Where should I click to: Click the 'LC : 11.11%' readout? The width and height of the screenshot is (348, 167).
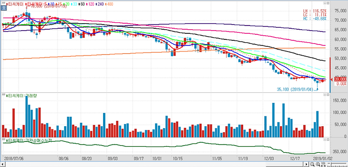tap(315, 15)
